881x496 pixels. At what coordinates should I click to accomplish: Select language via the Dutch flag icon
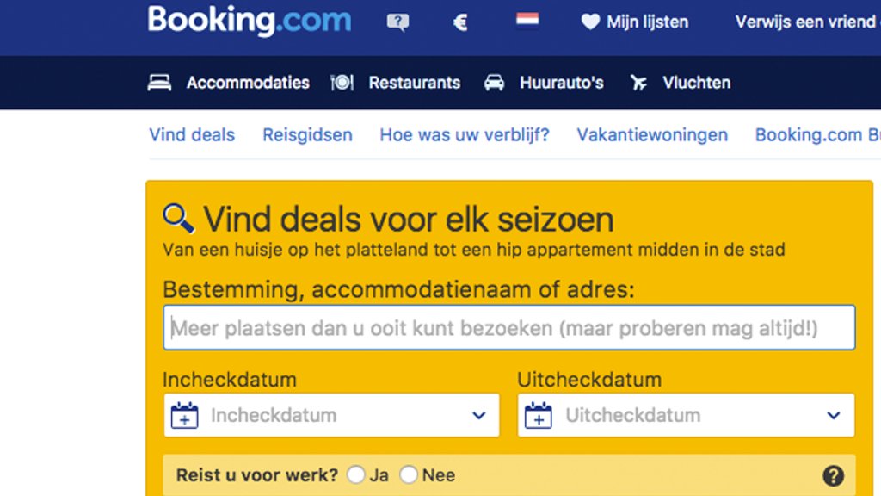[527, 21]
